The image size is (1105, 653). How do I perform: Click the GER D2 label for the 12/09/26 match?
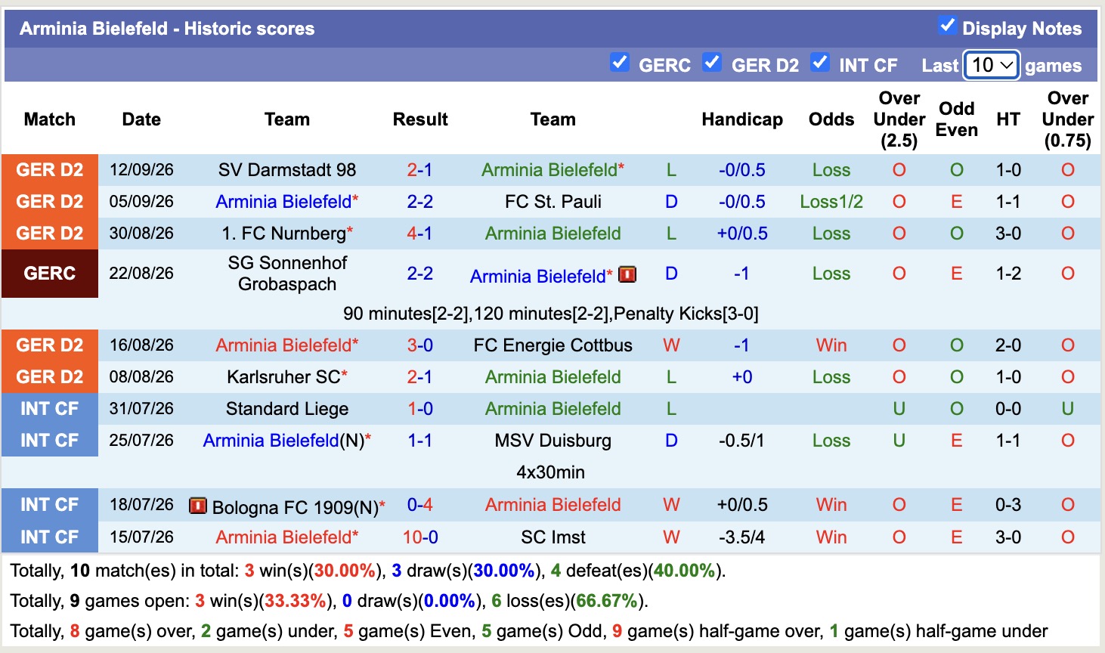coord(50,170)
